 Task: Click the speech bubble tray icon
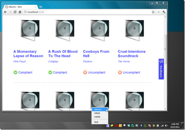124,125
